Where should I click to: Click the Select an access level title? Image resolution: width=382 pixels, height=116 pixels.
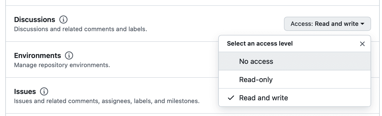point(260,44)
